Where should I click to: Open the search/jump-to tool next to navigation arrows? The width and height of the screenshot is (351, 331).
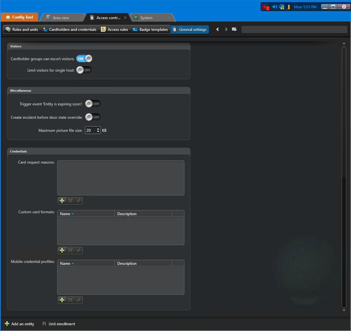(x=234, y=29)
